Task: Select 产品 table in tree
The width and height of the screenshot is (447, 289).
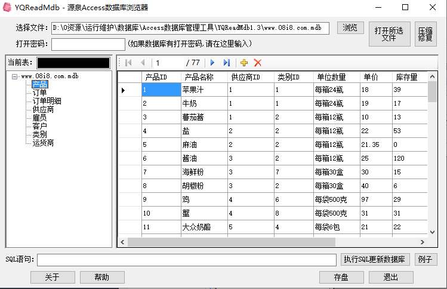Action: 40,84
